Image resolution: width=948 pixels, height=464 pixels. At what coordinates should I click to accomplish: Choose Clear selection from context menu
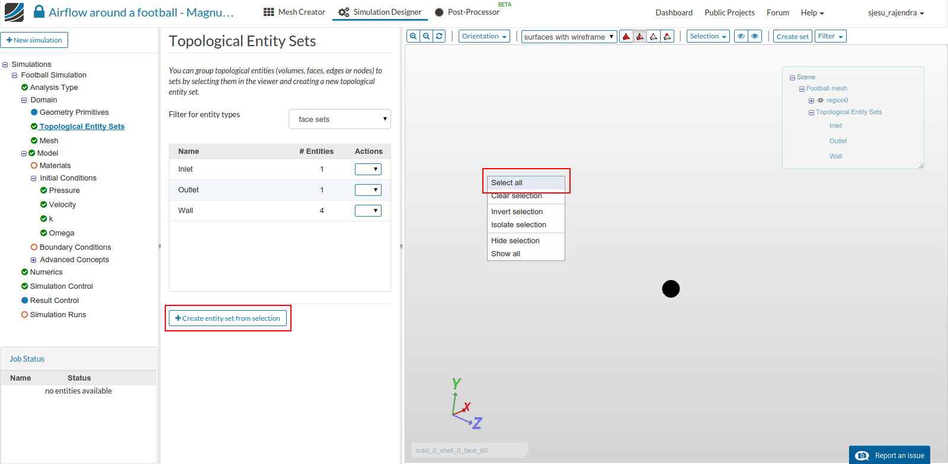click(526, 196)
